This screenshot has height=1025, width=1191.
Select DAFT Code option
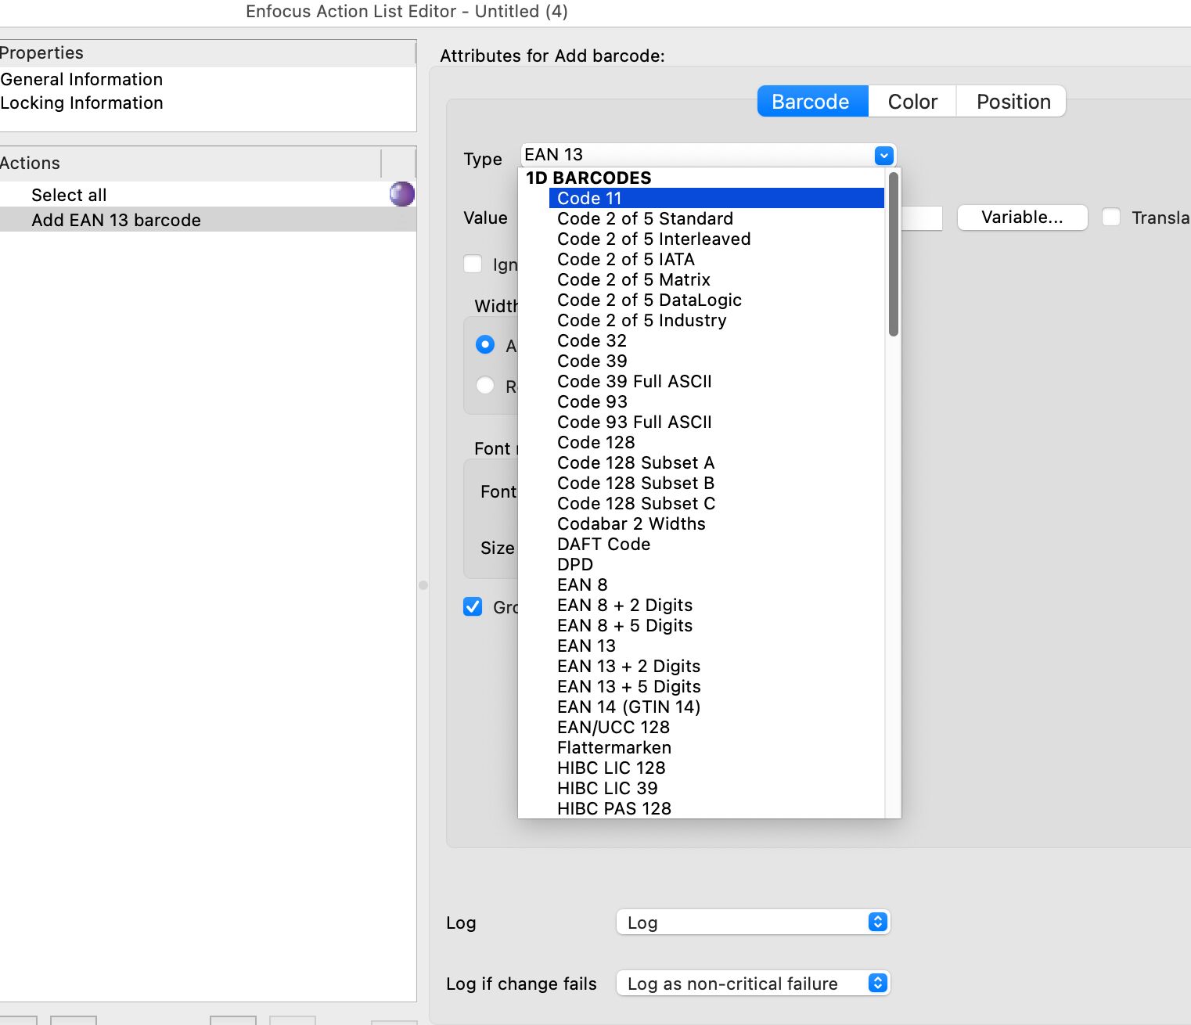[x=603, y=544]
